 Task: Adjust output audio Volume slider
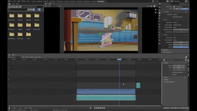[x=181, y=47]
